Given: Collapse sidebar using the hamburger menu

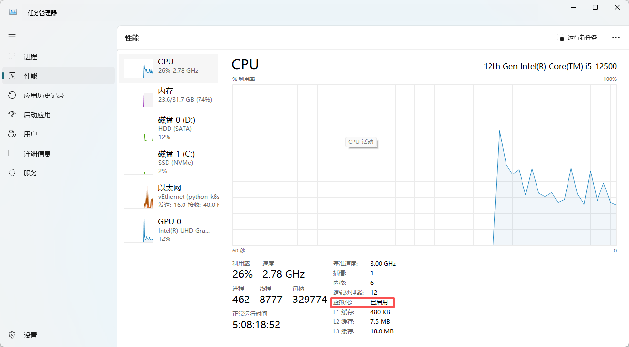Looking at the screenshot, I should (x=12, y=37).
